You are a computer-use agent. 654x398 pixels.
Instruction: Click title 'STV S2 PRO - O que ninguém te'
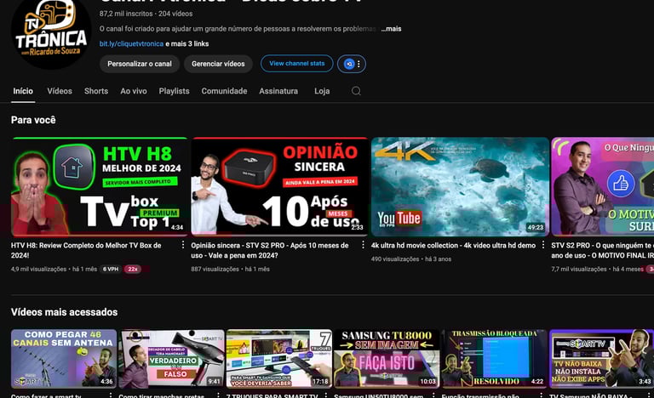coord(603,250)
